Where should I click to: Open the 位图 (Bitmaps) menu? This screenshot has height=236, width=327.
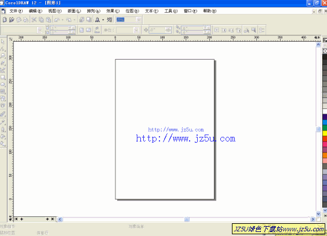pyautogui.click(x=132, y=11)
